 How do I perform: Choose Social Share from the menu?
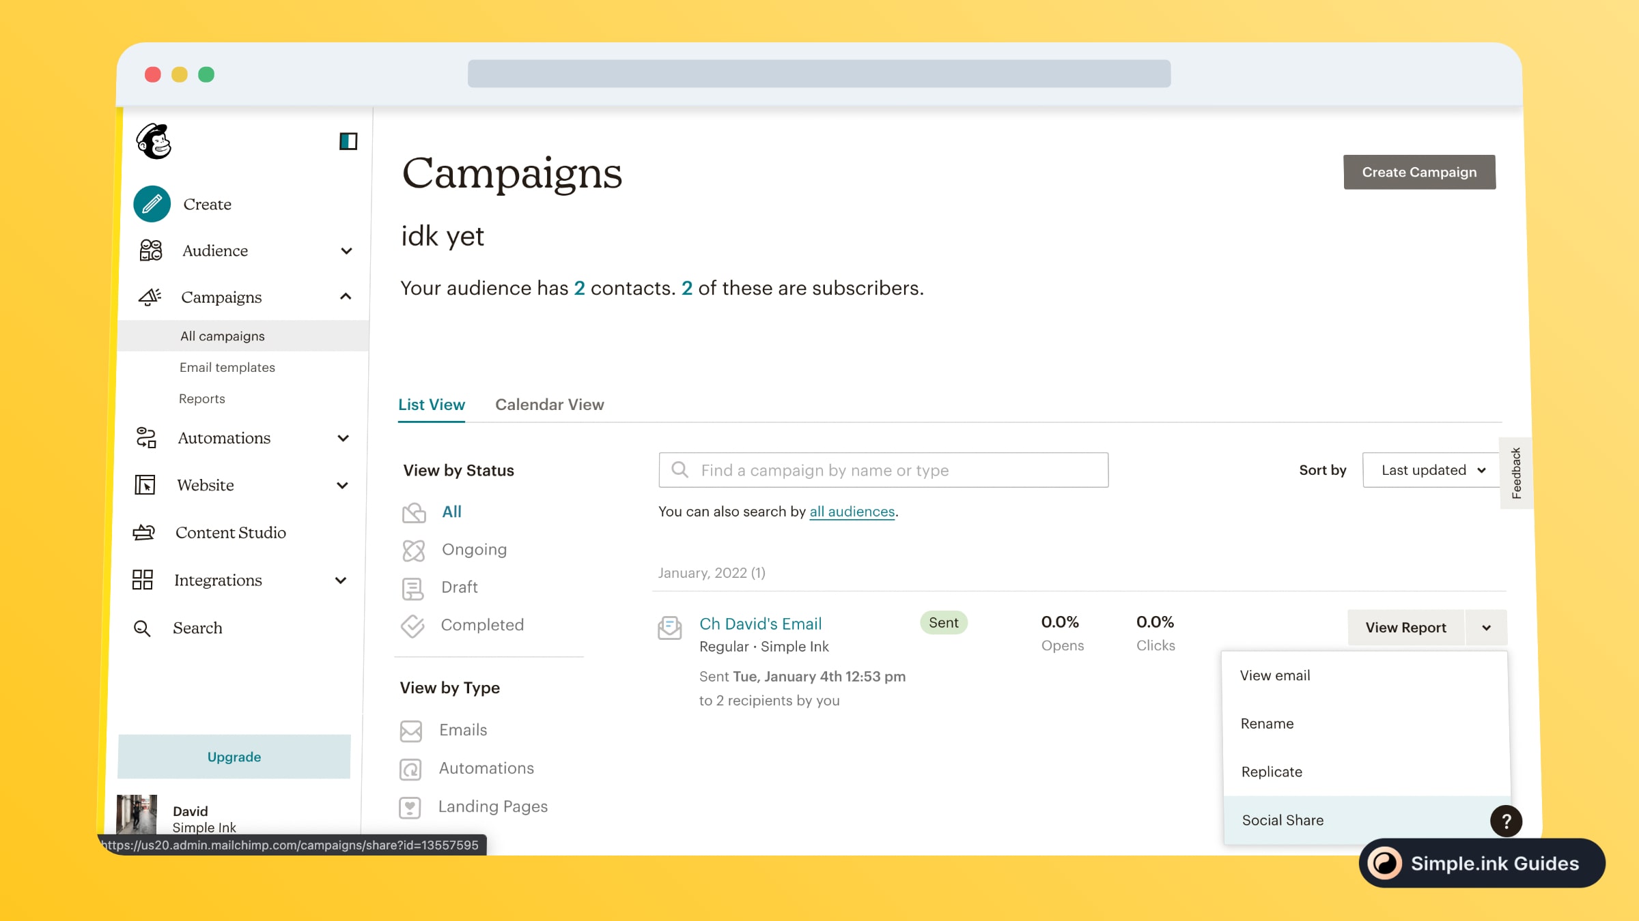(1283, 820)
